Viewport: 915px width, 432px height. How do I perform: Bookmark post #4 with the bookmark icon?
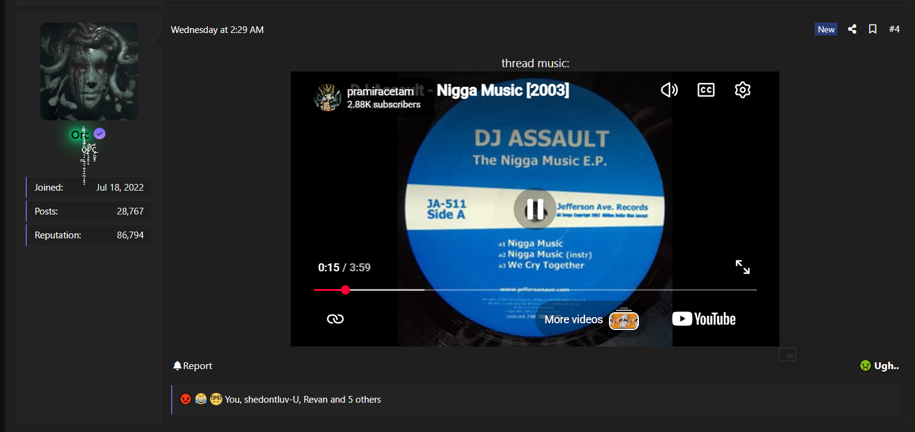[x=873, y=29]
